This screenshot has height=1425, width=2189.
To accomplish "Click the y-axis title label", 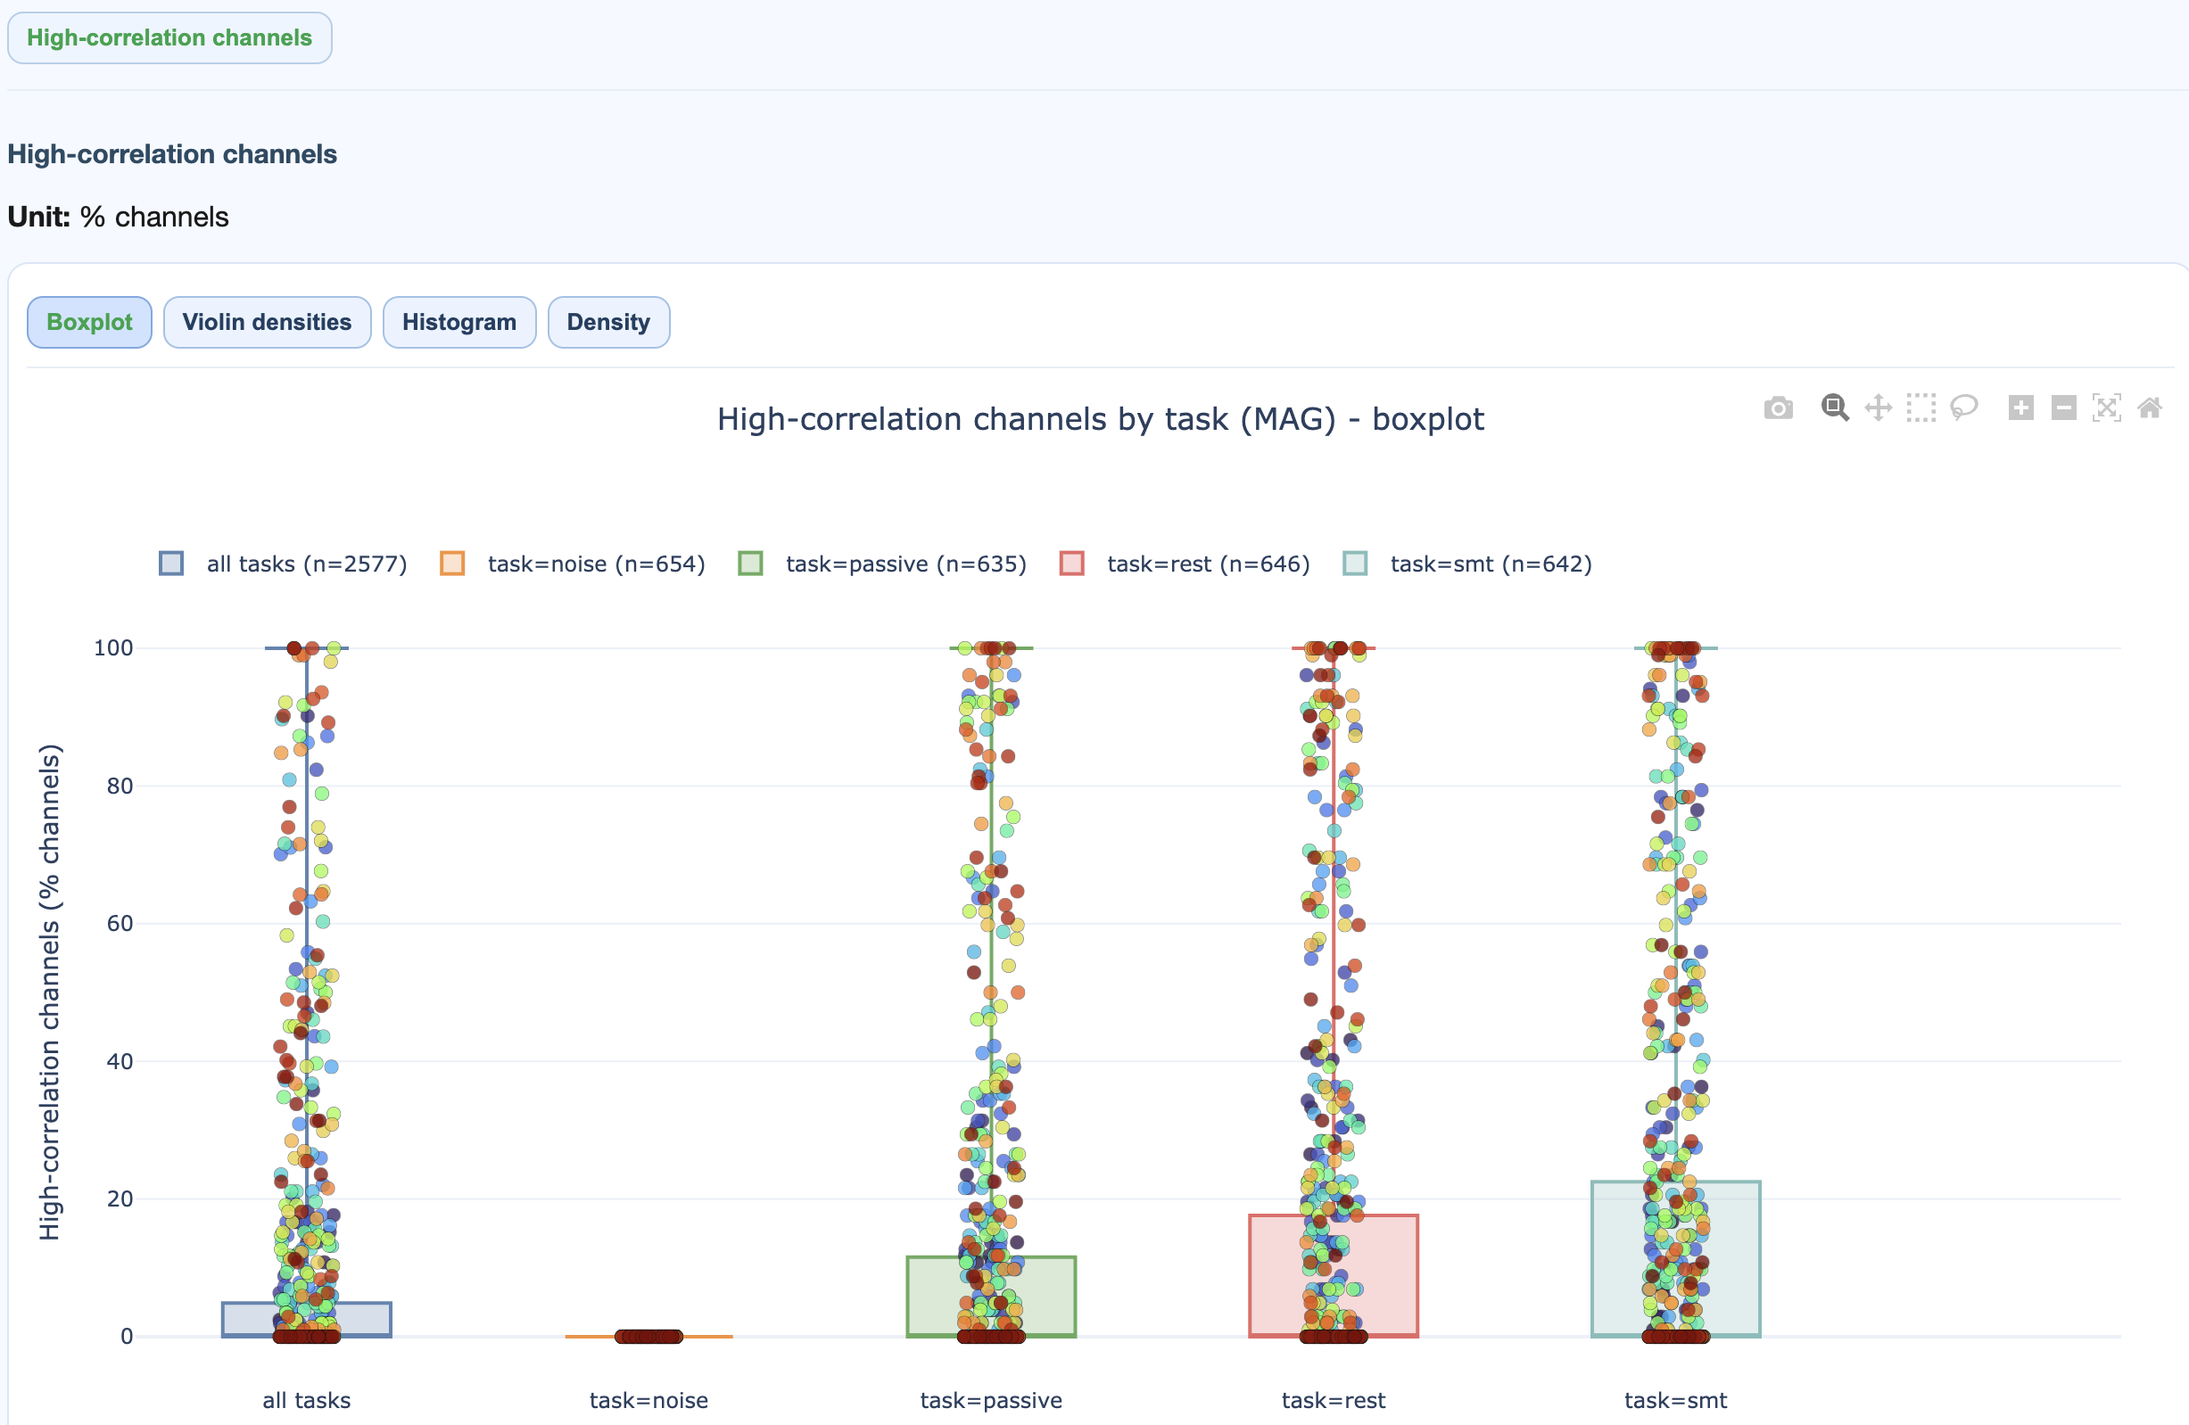I will [50, 992].
